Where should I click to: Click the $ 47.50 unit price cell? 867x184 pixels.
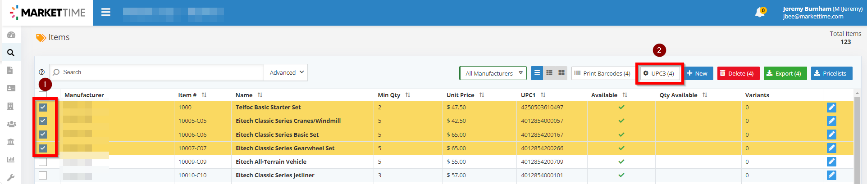(456, 107)
